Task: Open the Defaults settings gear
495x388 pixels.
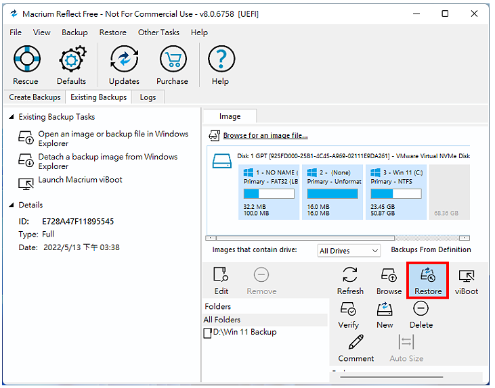Action: point(72,66)
